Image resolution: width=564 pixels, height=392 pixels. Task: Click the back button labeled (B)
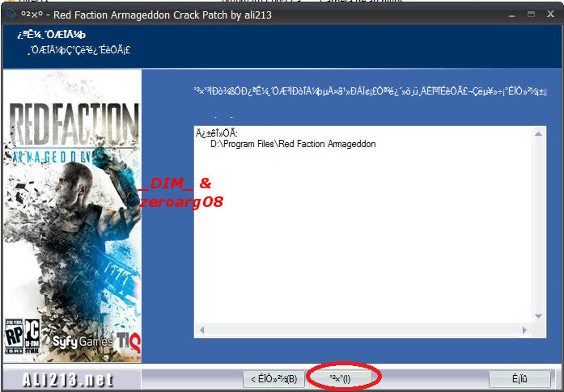pos(274,379)
